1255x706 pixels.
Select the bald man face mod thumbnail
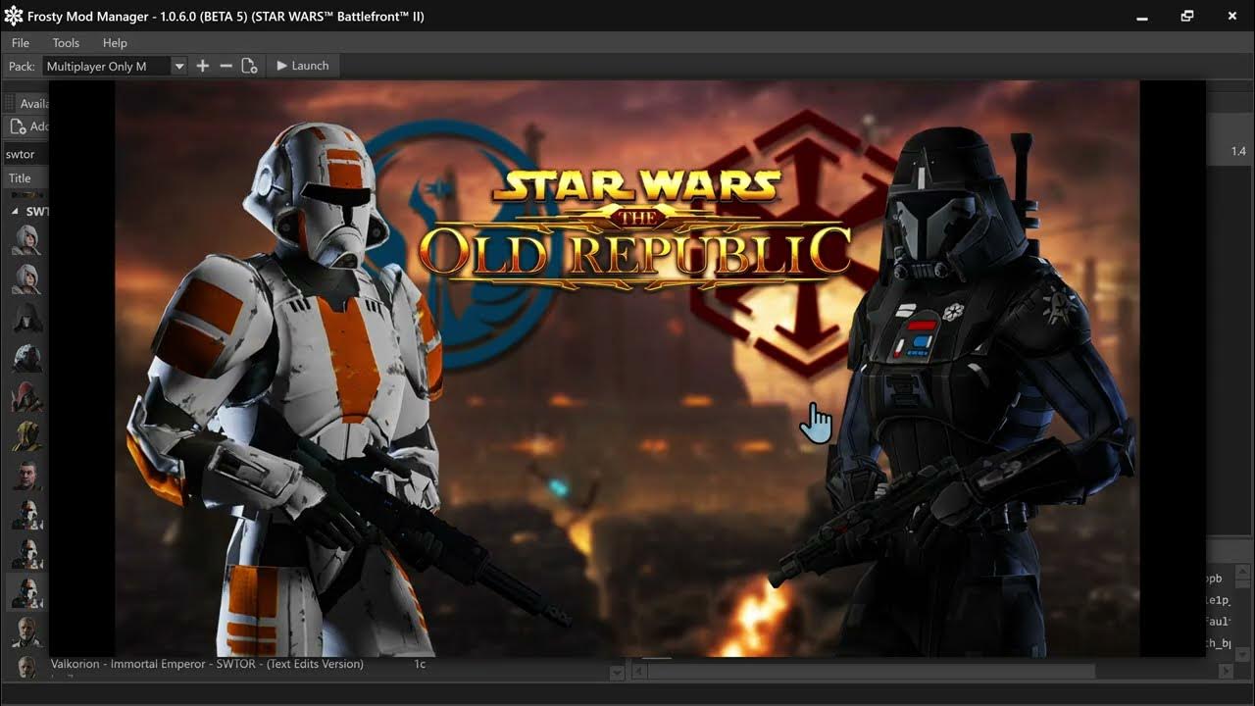[26, 476]
